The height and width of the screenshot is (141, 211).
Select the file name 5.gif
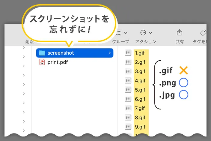(140, 90)
